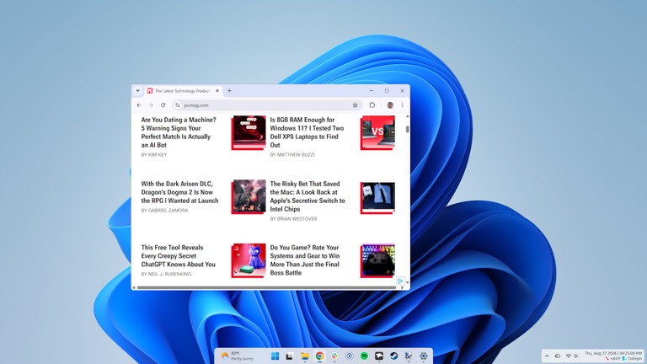
Task: Open site information icon beside pcmag.com
Action: tap(178, 105)
